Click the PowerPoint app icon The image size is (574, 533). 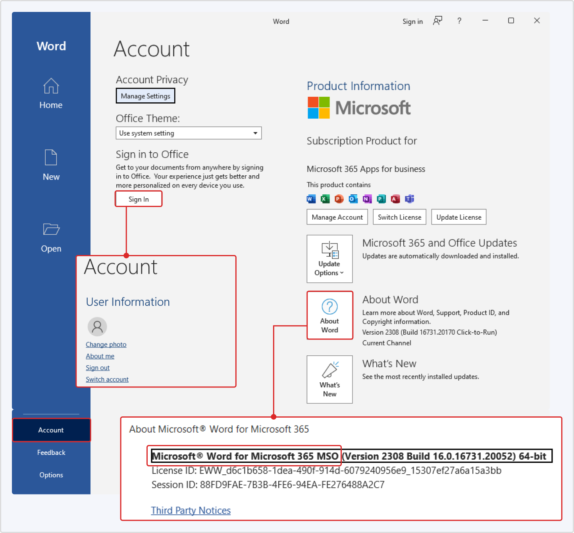pos(339,199)
